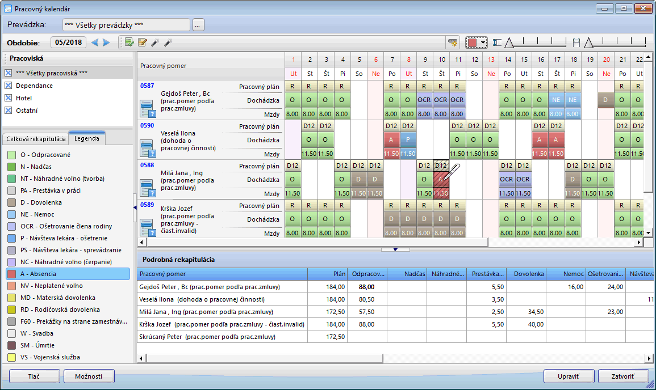The height and width of the screenshot is (390, 656).
Task: Toggle the Hotel workplace checkbox
Action: pyautogui.click(x=8, y=98)
